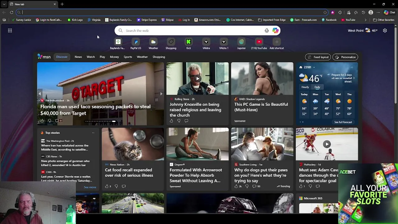Open the browser Extensions puzzle icon
This screenshot has height=224, width=398.
[x=340, y=12]
